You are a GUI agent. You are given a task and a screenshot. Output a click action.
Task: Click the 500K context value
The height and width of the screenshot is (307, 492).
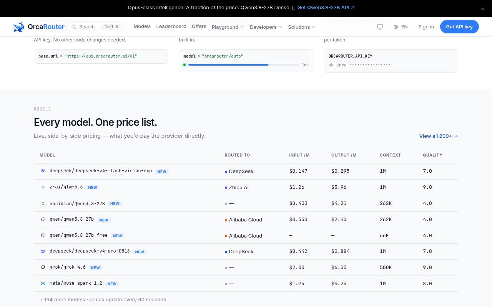point(386,267)
